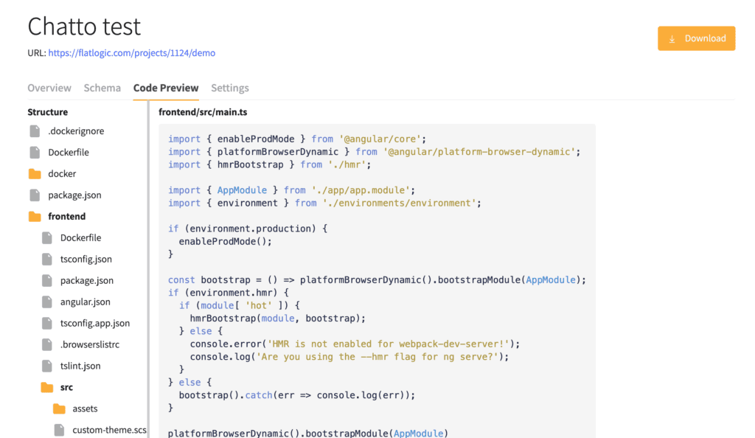Viewport: 755px width, 438px height.
Task: Click the .dockerignore file icon
Action: 35,131
